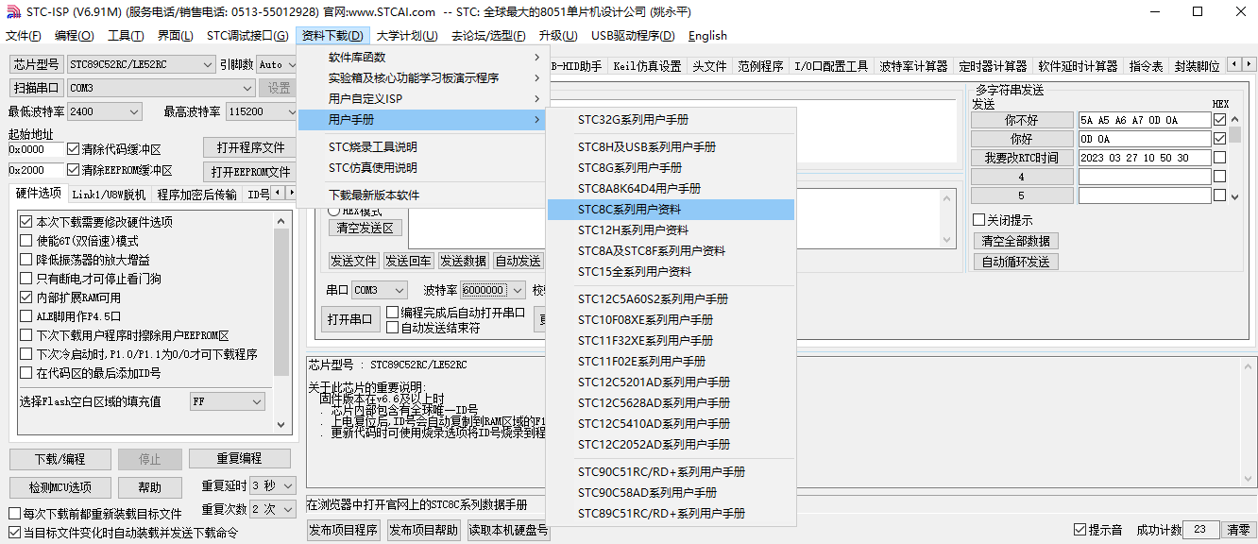Click 下载最新版本软件 menu item
Viewport: 1258px width, 544px height.
click(422, 195)
